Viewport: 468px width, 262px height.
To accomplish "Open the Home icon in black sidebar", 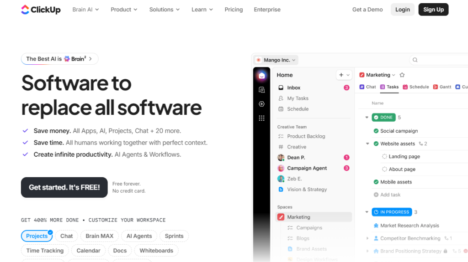I will (x=262, y=76).
